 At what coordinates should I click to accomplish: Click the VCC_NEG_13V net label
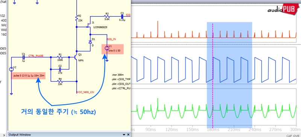[x=85, y=92]
